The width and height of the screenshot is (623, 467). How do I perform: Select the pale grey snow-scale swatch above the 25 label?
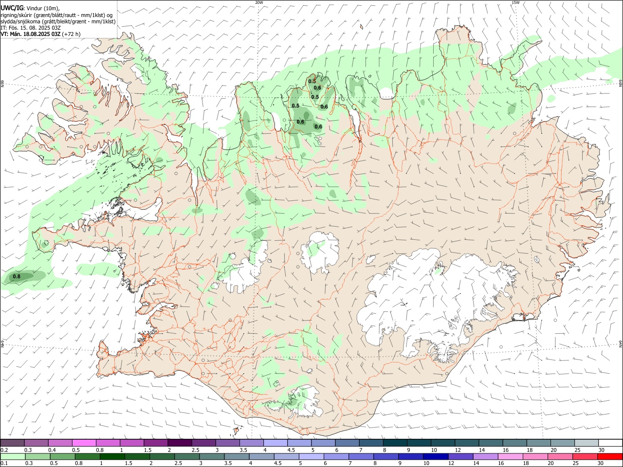pos(586,443)
